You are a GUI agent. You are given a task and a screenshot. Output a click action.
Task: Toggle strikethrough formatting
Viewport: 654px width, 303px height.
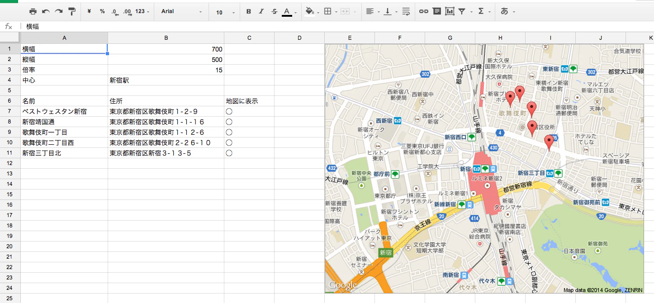tap(274, 12)
